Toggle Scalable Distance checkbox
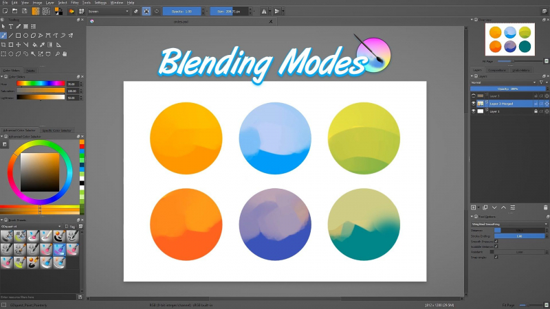The image size is (550, 309). click(496, 247)
